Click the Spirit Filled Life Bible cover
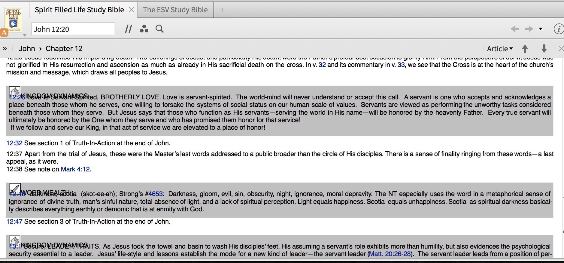 [x=14, y=20]
